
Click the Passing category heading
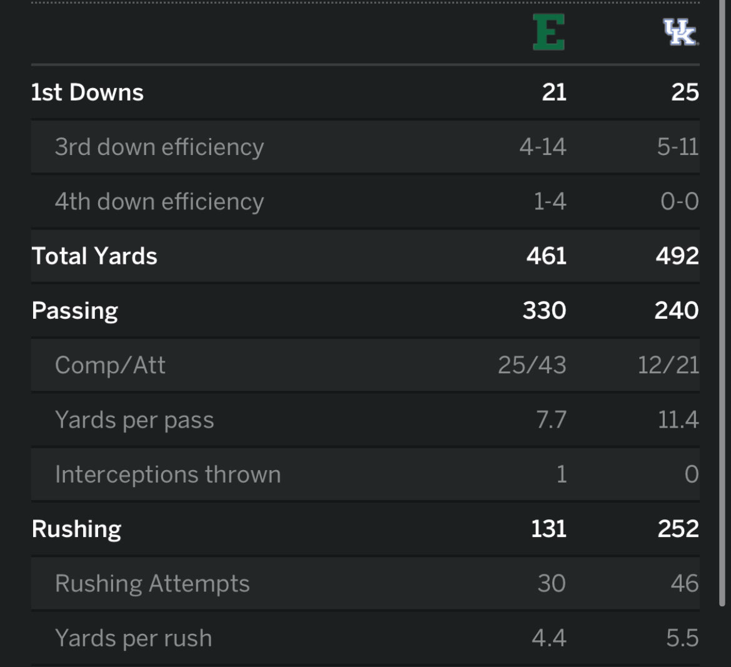[x=75, y=311]
